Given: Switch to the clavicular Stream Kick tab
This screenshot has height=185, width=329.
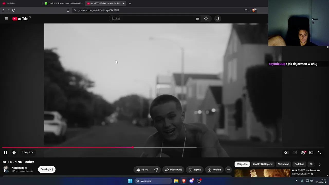Looking at the screenshot, I should pos(63,3).
